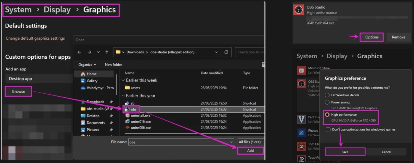Open Options for OBS Studio
The image size is (414, 163).
[372, 37]
